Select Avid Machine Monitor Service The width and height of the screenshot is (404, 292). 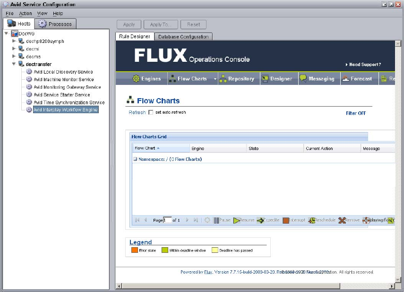coord(64,80)
